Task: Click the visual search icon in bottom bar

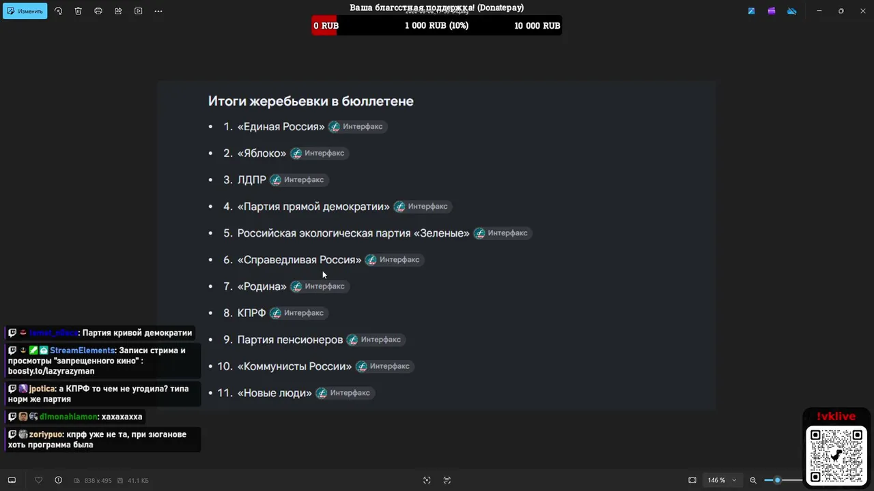Action: (x=427, y=480)
